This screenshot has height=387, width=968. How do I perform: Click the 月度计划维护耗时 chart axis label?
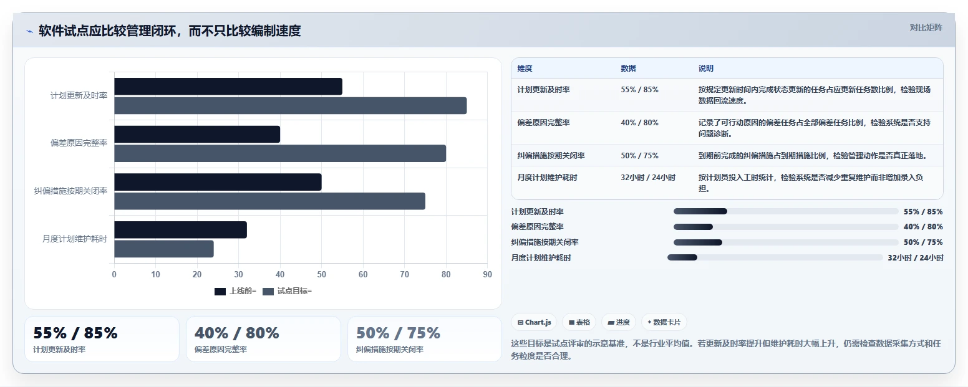click(x=75, y=239)
